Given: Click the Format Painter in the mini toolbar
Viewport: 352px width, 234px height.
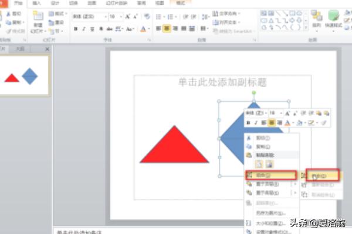Looking at the screenshot, I should pos(323,123).
